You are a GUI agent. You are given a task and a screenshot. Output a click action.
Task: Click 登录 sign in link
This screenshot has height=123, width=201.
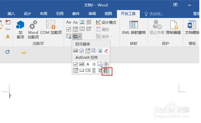pyautogui.click(x=196, y=14)
